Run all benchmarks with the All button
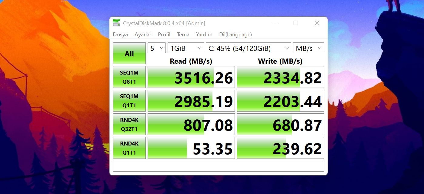This screenshot has height=194, width=424. point(129,54)
